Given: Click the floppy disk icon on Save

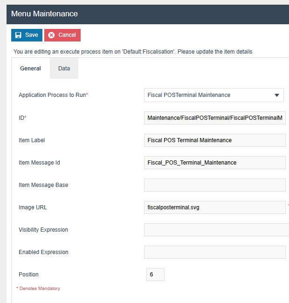Looking at the screenshot, I should click(18, 35).
